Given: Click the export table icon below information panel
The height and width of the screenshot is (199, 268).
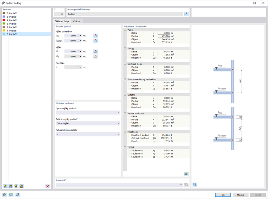Looking at the screenshot, I should [186, 174].
